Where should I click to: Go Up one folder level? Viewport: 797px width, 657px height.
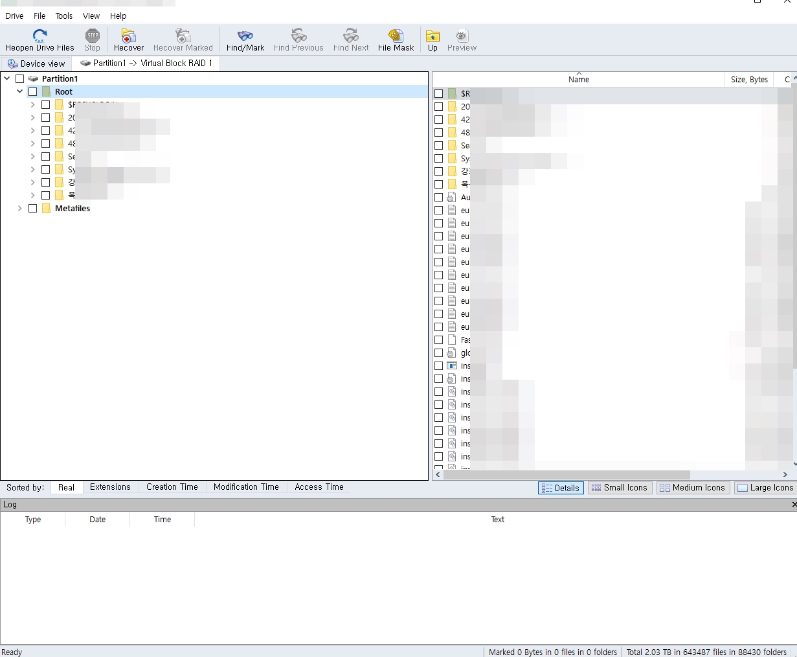[x=432, y=36]
